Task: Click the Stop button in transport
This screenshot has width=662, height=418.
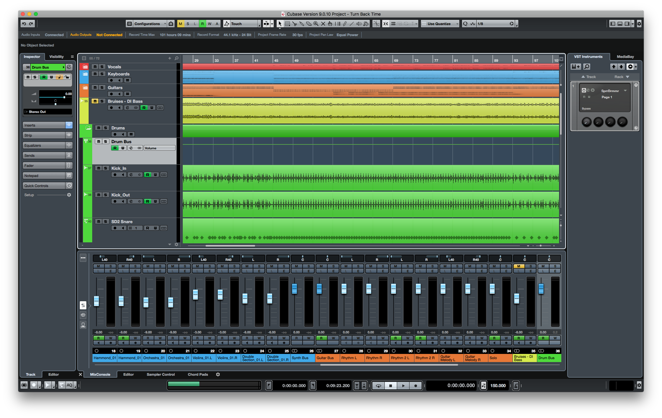Action: point(391,386)
